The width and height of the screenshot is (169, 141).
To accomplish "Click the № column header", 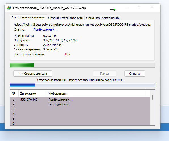I will pyautogui.click(x=14, y=93).
